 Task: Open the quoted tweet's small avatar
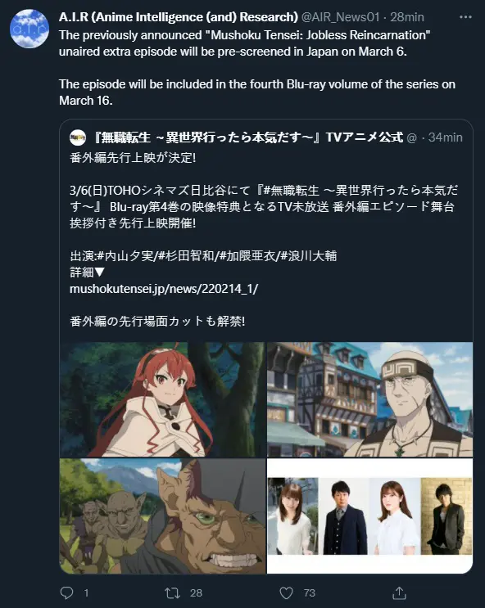[x=78, y=137]
